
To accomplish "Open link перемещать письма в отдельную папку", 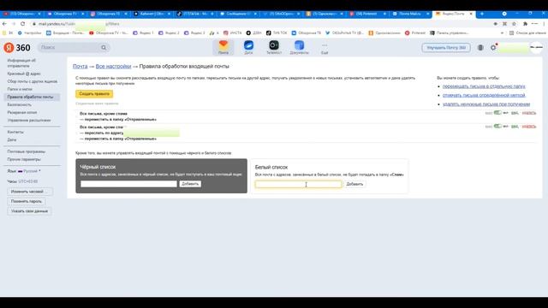I will (484, 86).
